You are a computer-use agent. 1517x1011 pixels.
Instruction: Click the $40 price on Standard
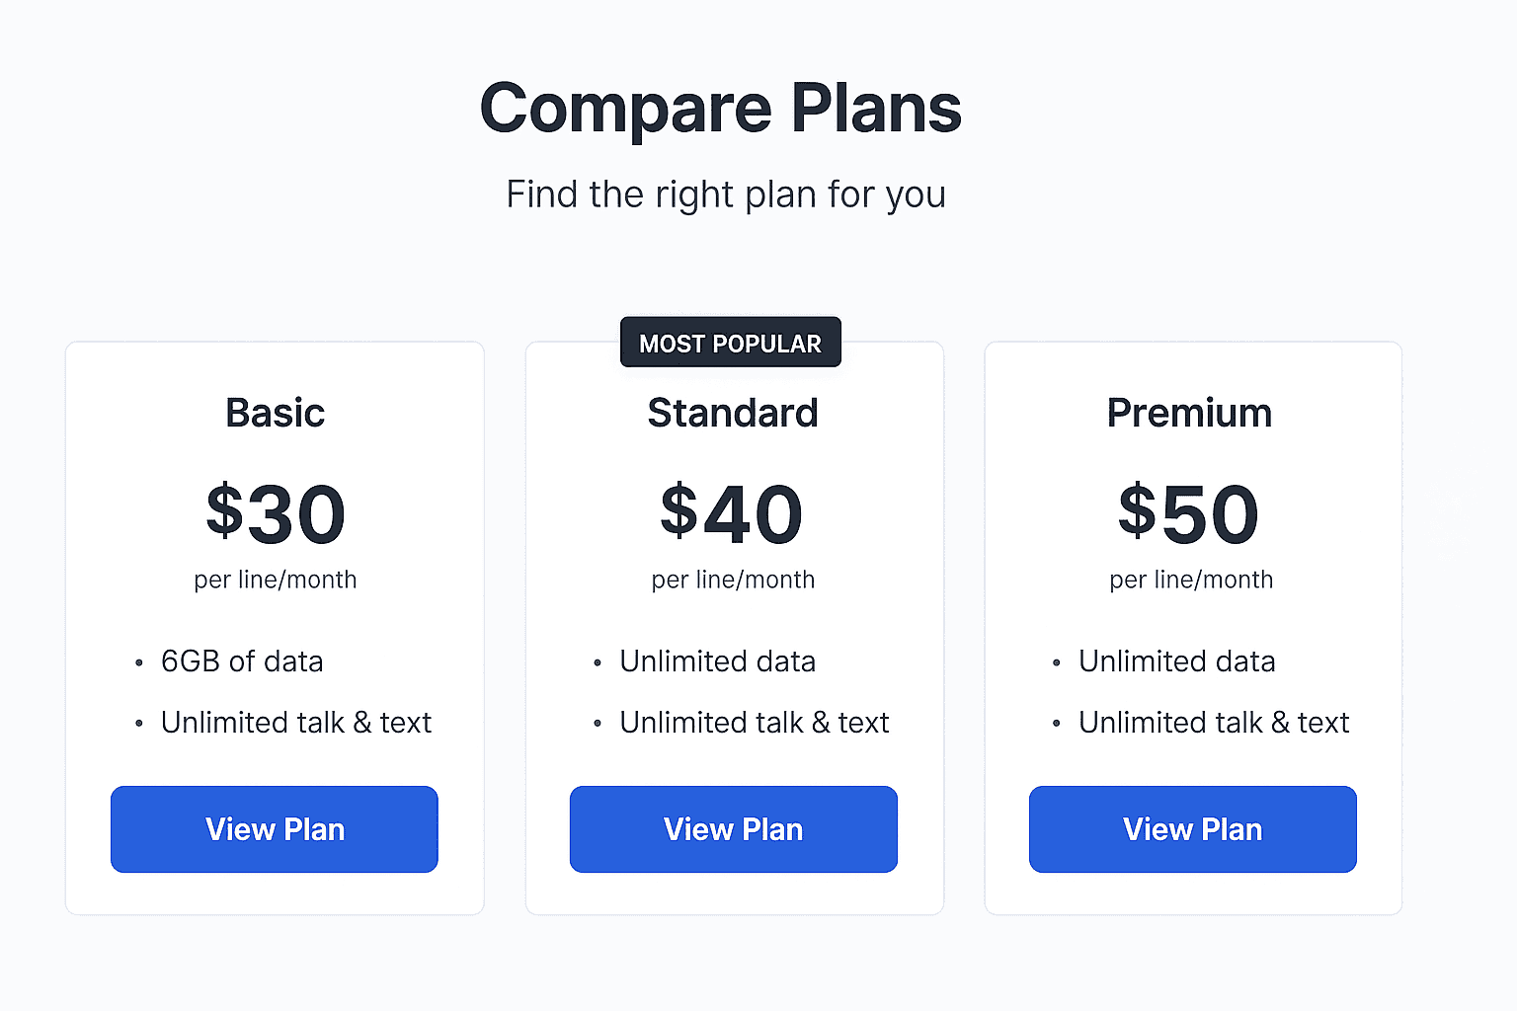pyautogui.click(x=732, y=512)
